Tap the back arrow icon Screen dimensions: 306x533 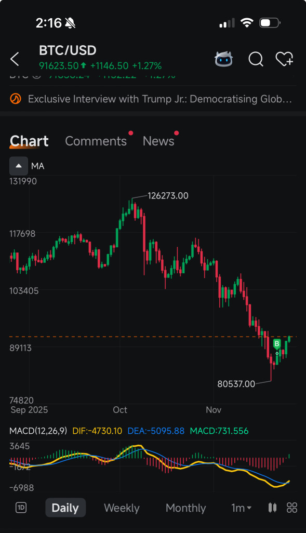tap(15, 59)
